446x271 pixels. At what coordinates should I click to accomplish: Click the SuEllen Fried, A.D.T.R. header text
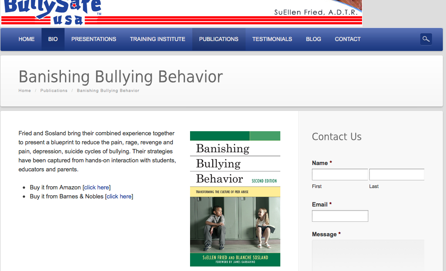(316, 12)
